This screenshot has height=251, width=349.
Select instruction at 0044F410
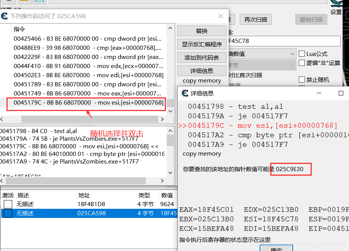pyautogui.click(x=88, y=66)
